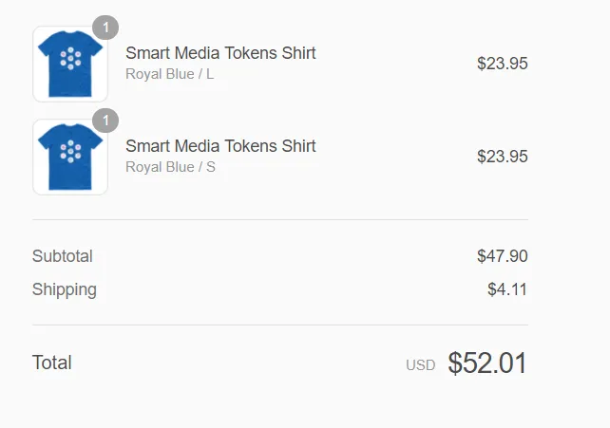Click the Royal Blue / S variant text

click(170, 167)
